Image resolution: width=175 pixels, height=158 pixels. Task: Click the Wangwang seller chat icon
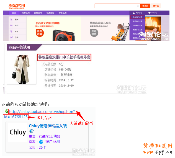point(41,142)
